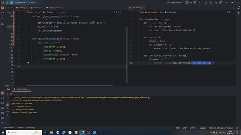Clear console using trash icon
This screenshot has height=135, width=241.
(8, 114)
